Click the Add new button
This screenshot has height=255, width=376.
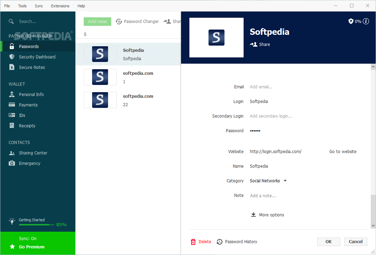point(97,21)
